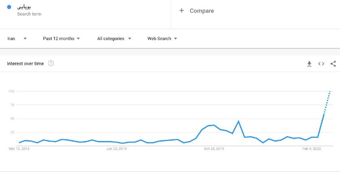This screenshot has height=172, width=340.
Task: Click the 100 value axis label
Action: tap(11, 91)
